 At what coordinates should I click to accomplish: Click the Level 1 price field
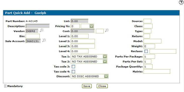click(x=80, y=36)
